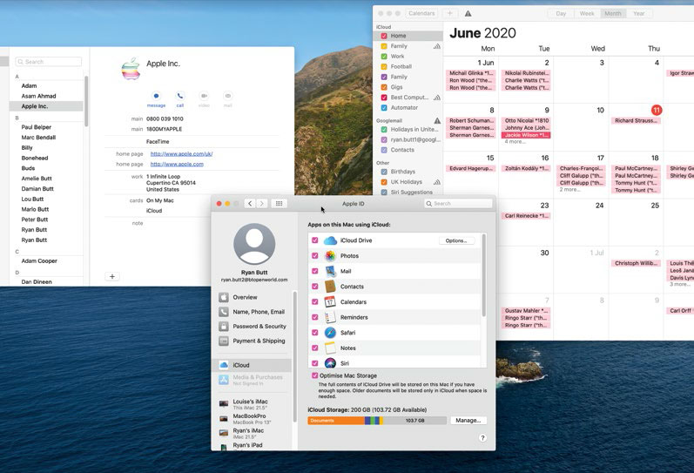Image resolution: width=694 pixels, height=473 pixels.
Task: Go back with the left chevron in Apple ID window
Action: (x=250, y=203)
